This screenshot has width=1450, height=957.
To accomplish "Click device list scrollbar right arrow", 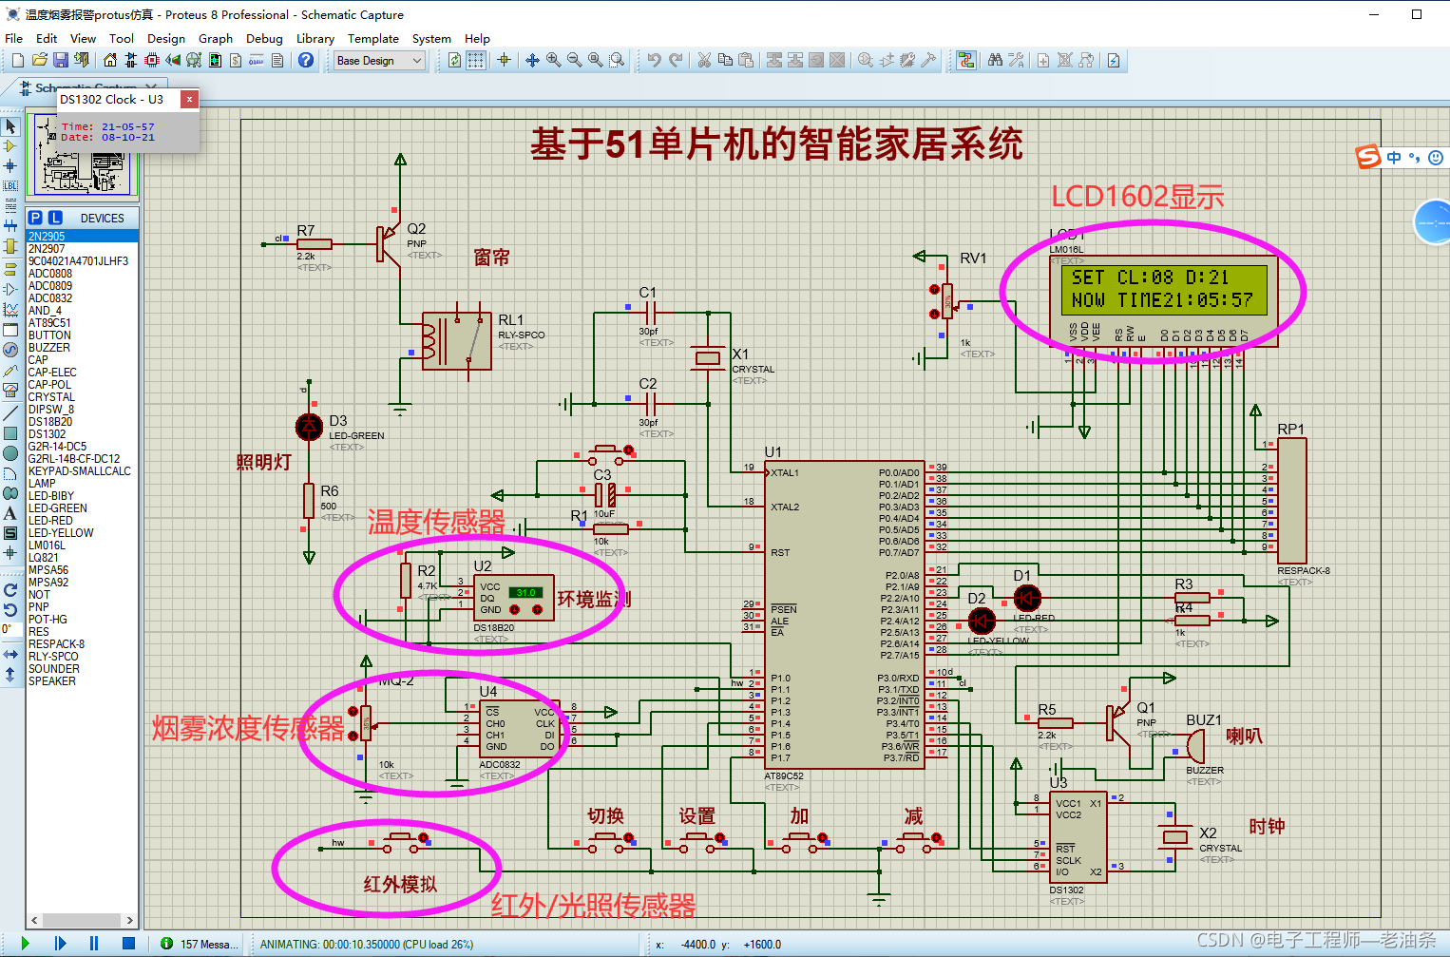I will point(130,920).
